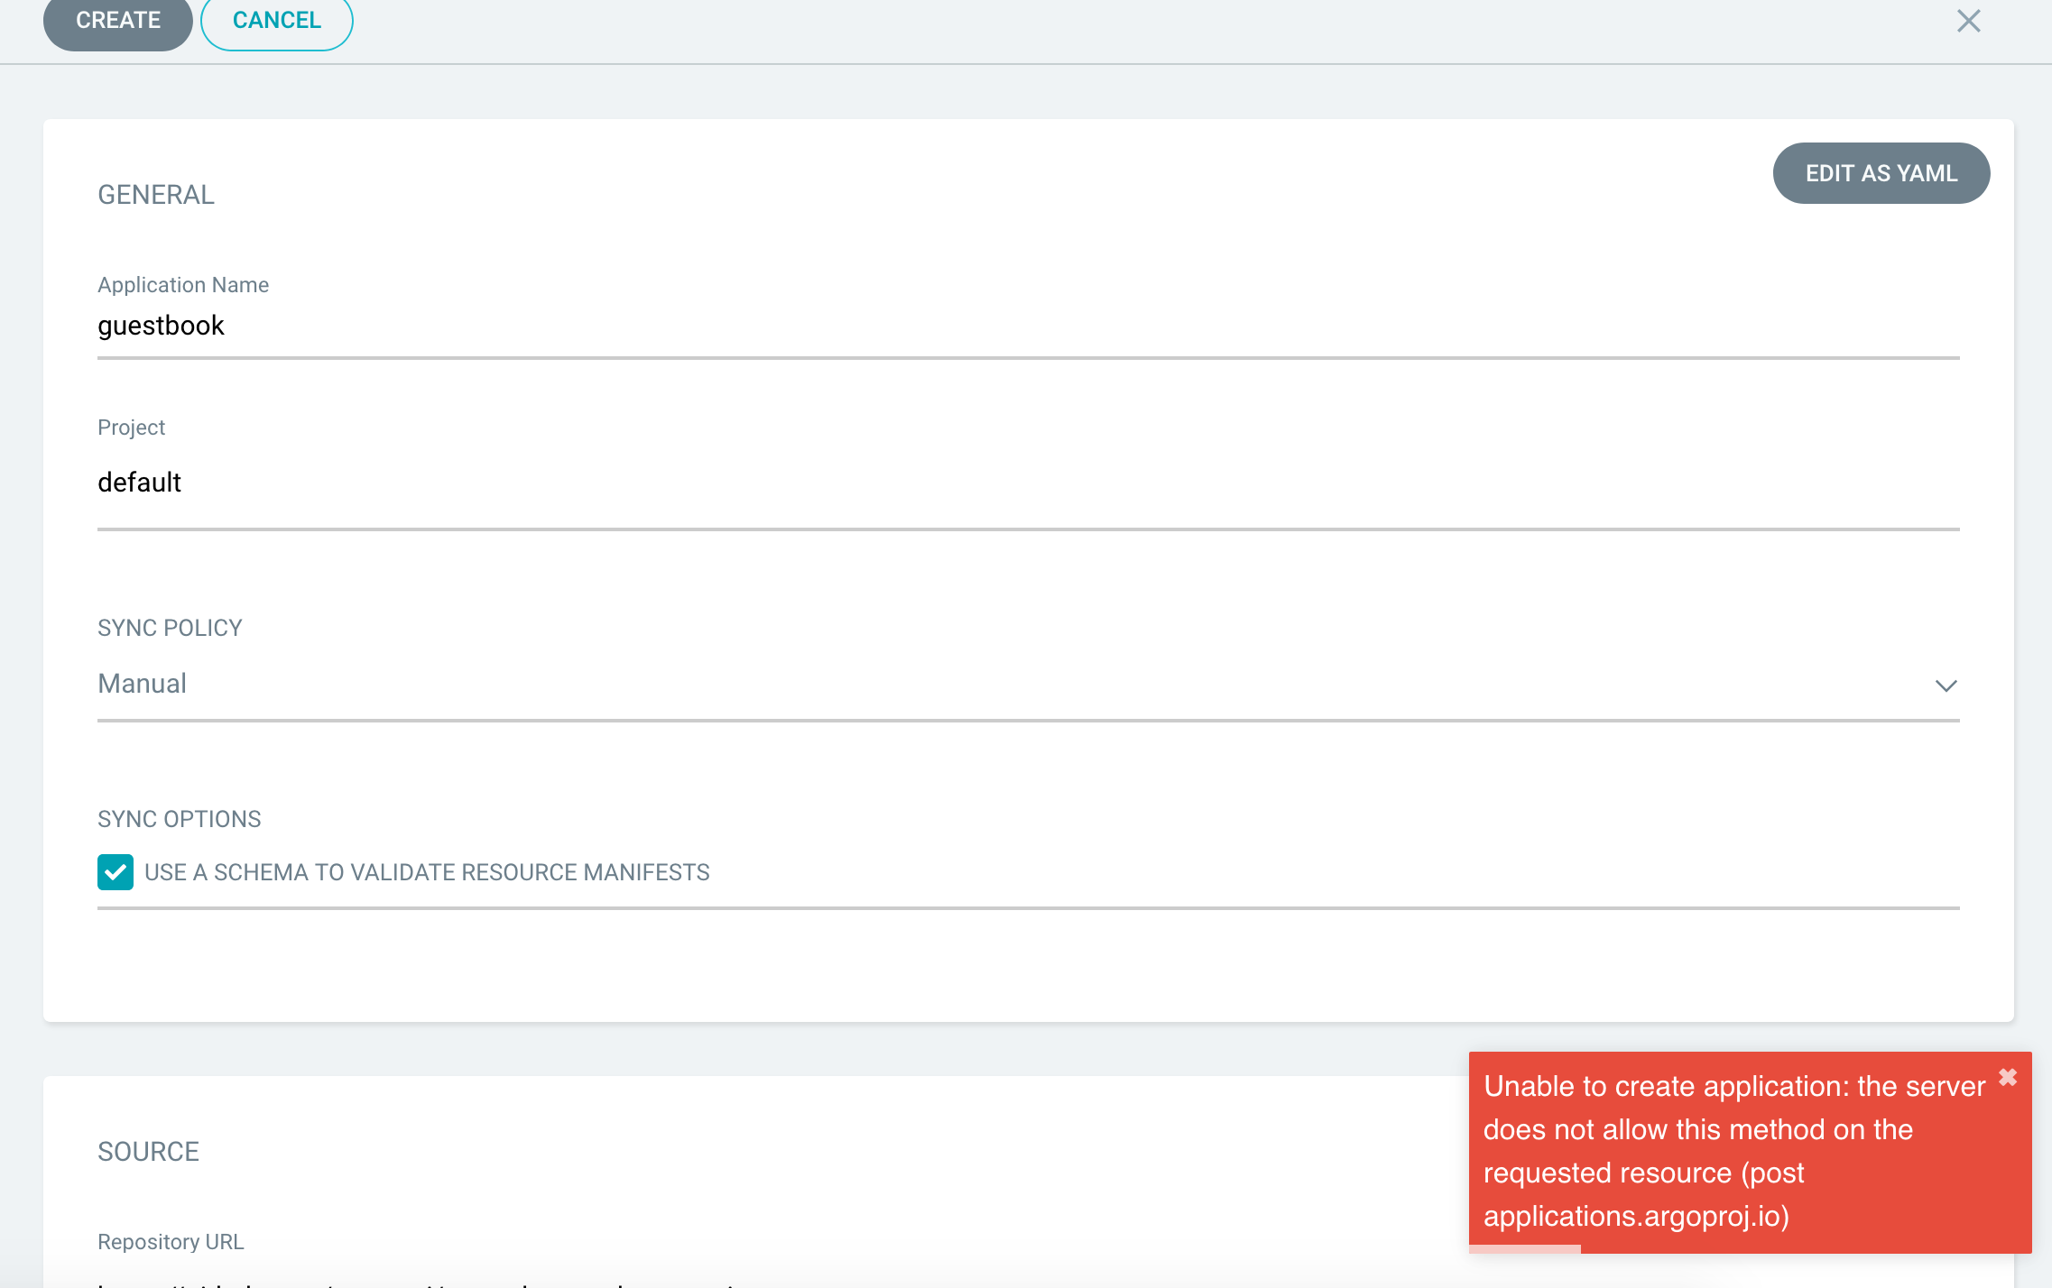The height and width of the screenshot is (1288, 2052).
Task: Click the error toast progress bar
Action: (x=1525, y=1248)
